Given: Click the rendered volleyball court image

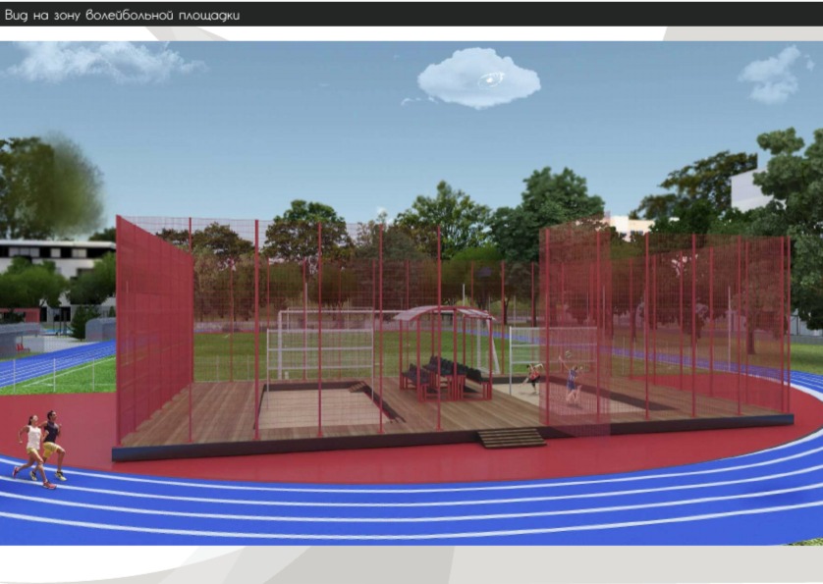Looking at the screenshot, I should 411,292.
